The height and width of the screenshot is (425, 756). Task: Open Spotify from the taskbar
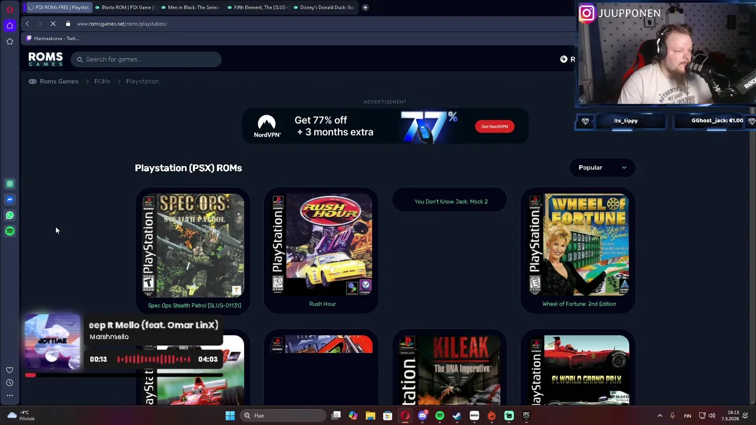coord(439,416)
